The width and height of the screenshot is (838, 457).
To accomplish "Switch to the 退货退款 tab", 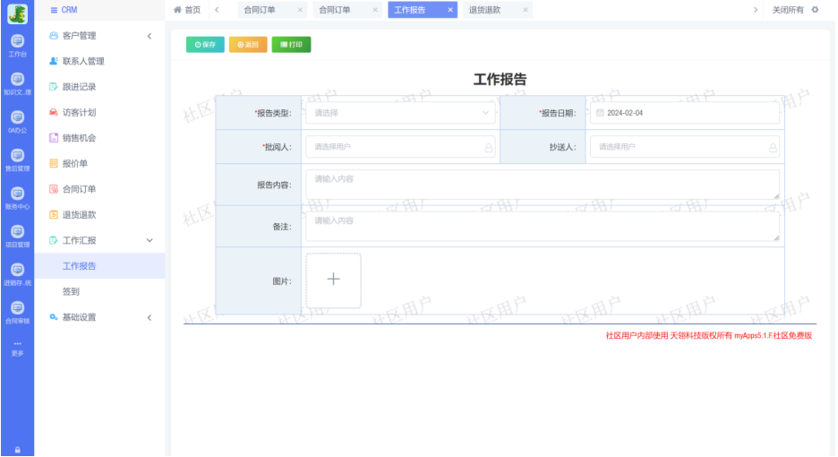I will point(485,10).
